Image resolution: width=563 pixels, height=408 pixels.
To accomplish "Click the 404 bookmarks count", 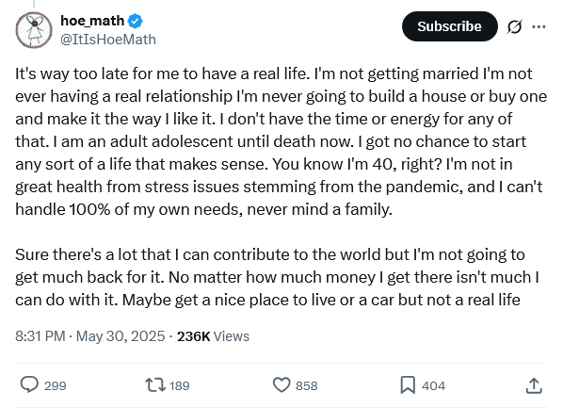I will [433, 385].
